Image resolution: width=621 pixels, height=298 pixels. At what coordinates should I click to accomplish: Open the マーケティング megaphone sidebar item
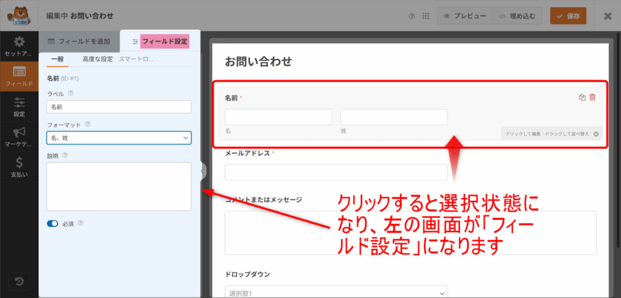click(x=19, y=137)
